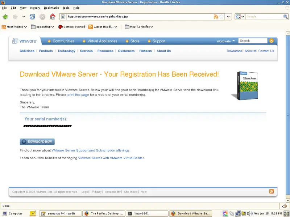The width and height of the screenshot is (290, 217).
Task: Open the Help menu in the menu bar
Action: [x=76, y=8]
